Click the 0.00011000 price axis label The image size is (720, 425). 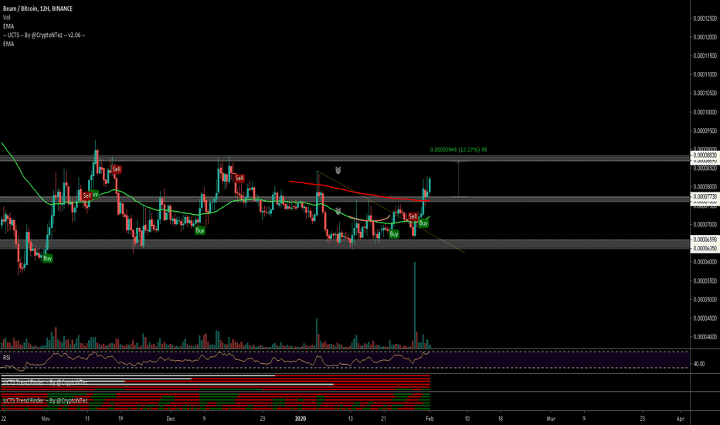click(x=705, y=74)
